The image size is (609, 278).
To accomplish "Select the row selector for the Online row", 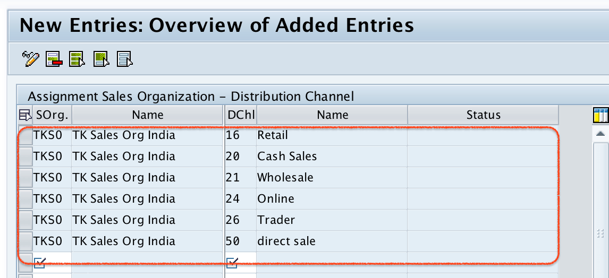I will click(26, 199).
